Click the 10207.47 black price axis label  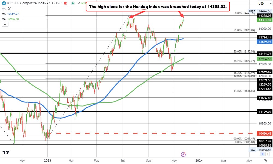tap(265, 141)
